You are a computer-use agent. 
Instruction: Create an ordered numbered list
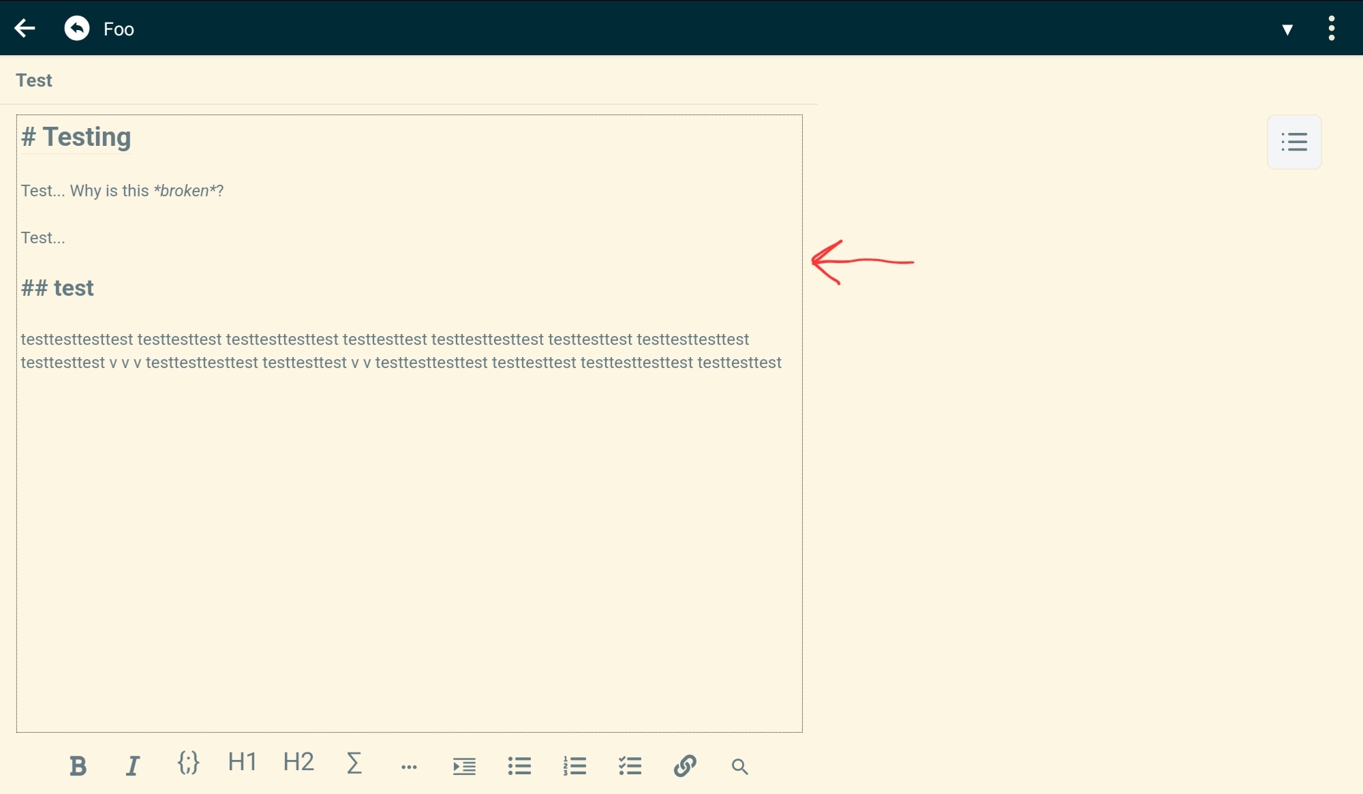(x=575, y=765)
